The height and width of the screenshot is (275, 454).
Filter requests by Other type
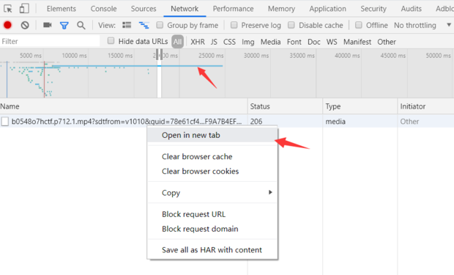(387, 42)
